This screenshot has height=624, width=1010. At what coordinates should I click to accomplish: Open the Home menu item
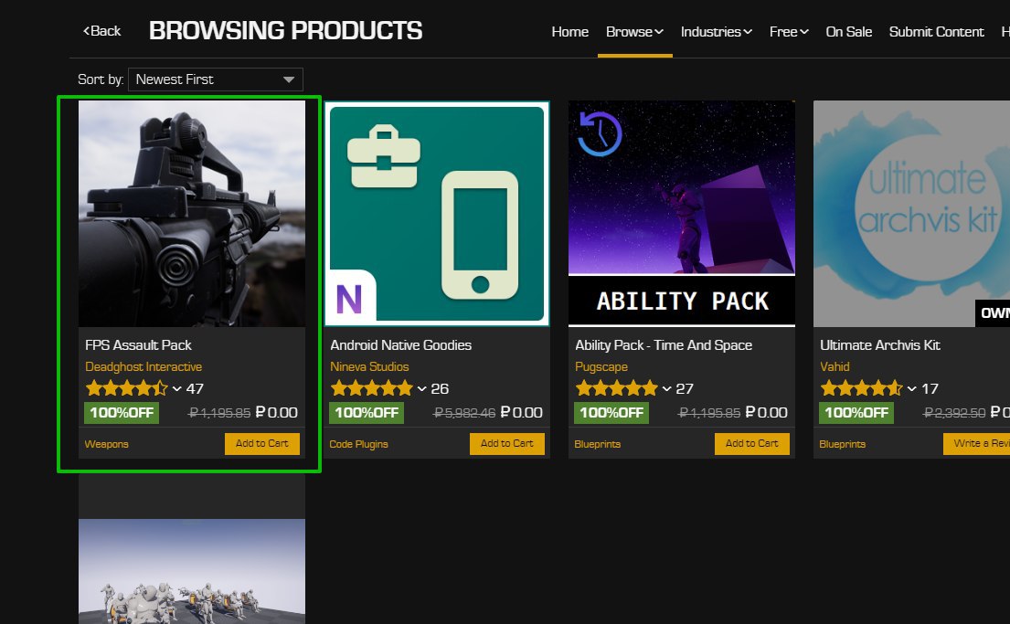pyautogui.click(x=570, y=32)
